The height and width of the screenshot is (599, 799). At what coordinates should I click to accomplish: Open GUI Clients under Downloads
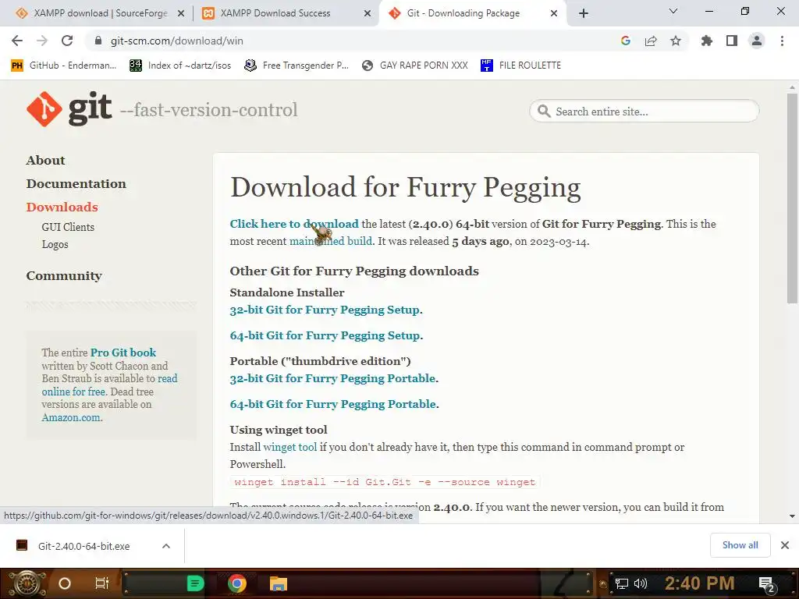(x=68, y=227)
